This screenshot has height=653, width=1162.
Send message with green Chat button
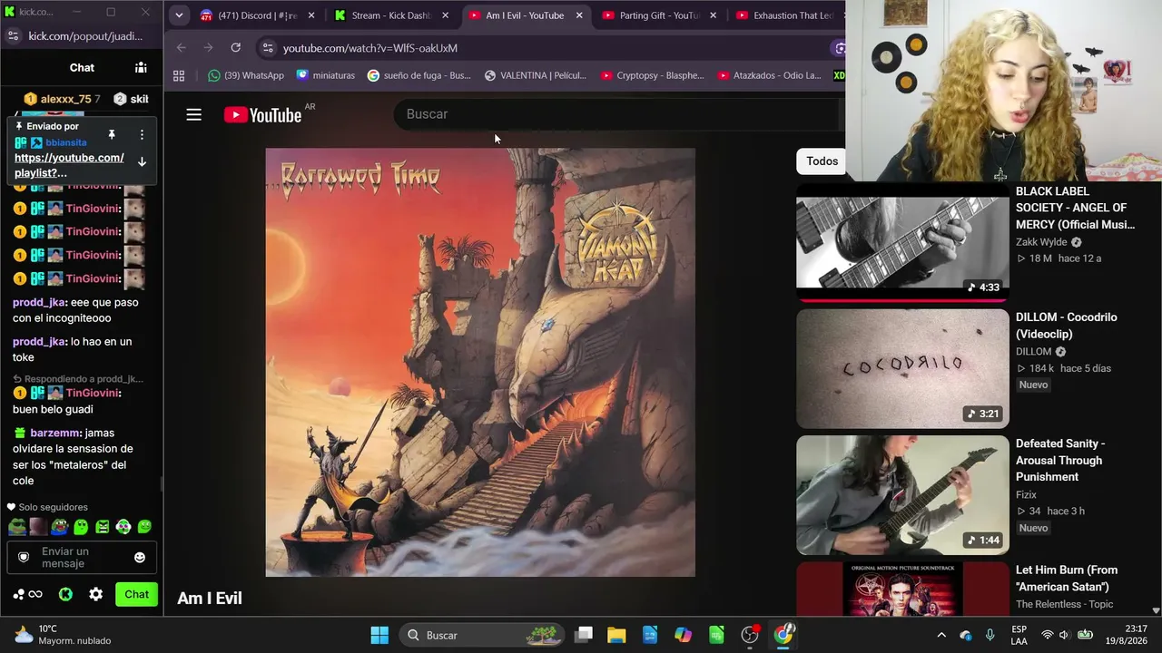tap(136, 595)
